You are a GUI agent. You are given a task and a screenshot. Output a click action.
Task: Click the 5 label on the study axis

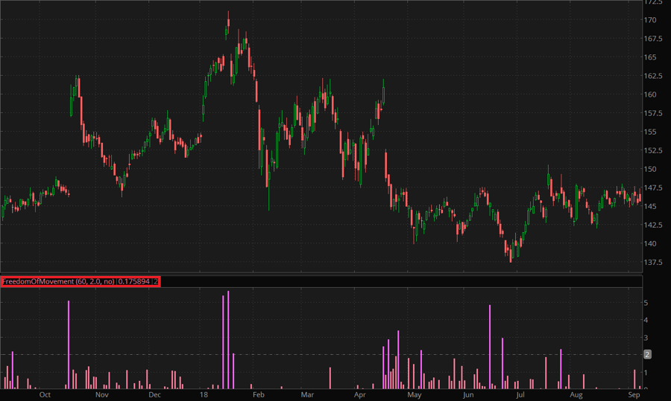(646, 303)
